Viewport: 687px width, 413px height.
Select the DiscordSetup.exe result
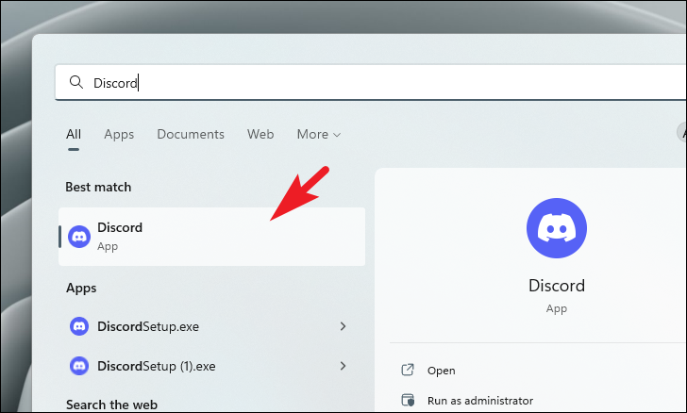(x=212, y=326)
